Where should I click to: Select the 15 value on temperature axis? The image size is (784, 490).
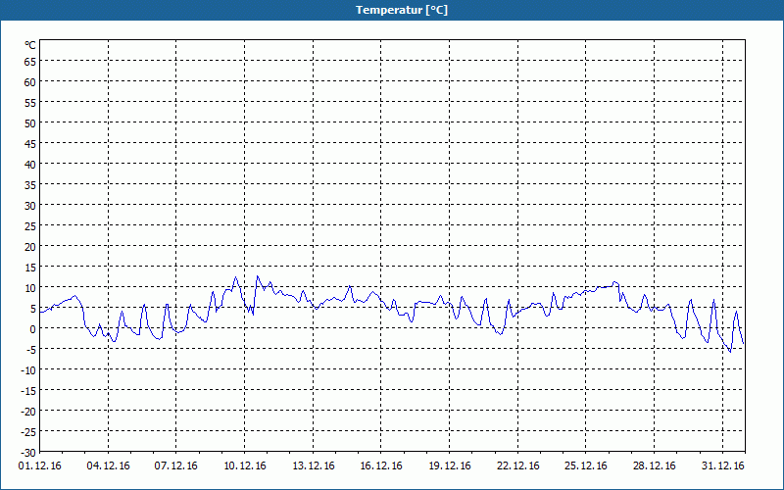click(30, 267)
